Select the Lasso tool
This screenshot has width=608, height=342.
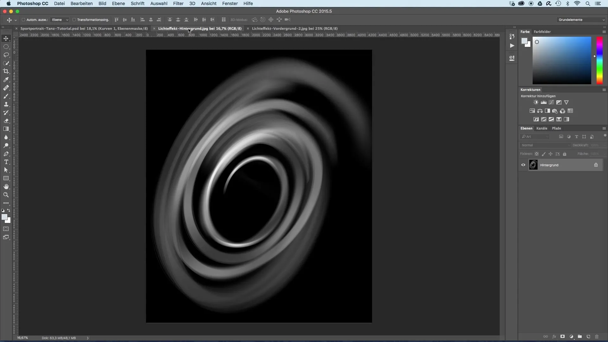pyautogui.click(x=6, y=55)
